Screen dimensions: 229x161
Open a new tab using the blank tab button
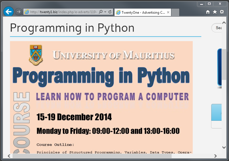point(175,12)
